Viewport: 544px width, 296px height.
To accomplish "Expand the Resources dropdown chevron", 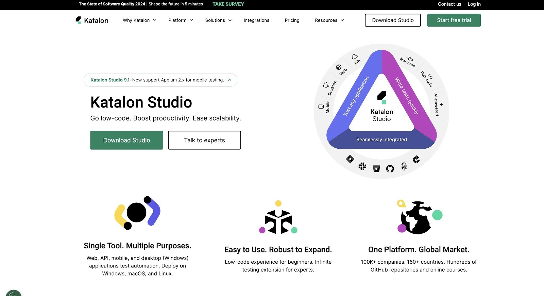I will (342, 20).
